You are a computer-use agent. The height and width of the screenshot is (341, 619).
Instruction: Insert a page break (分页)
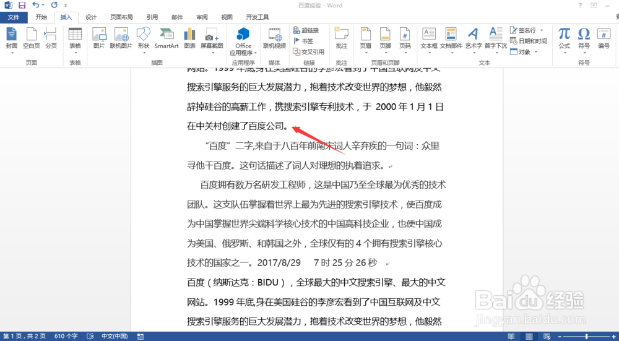[51, 38]
